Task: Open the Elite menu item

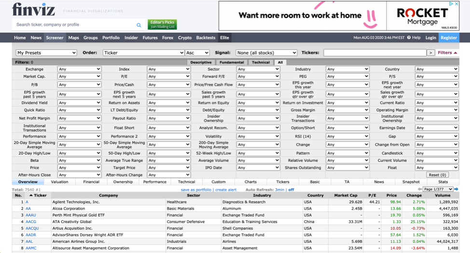Action: [224, 38]
